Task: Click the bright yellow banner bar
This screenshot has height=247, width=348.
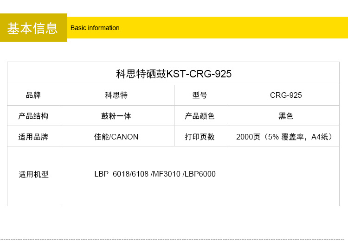Action: [x=232, y=28]
